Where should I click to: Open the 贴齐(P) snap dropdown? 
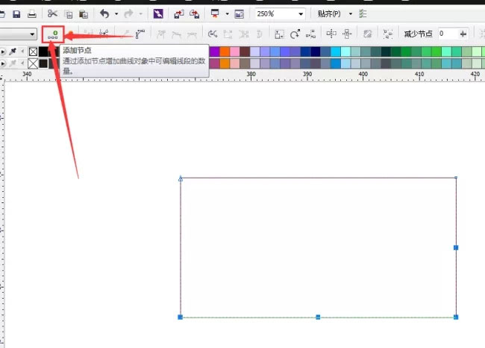351,14
